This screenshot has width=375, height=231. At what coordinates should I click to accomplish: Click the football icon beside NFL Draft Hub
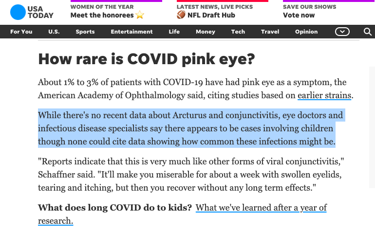(x=181, y=15)
